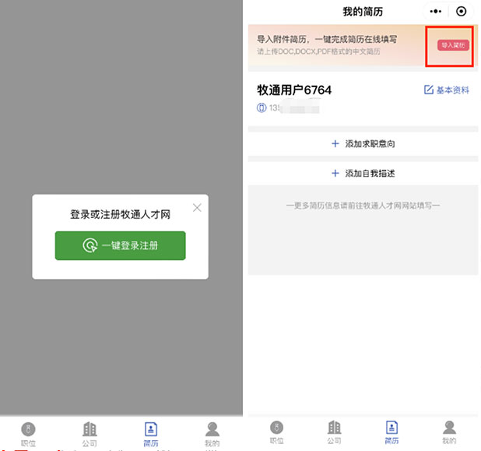
Task: Close the login or register dialog
Action: (x=197, y=207)
